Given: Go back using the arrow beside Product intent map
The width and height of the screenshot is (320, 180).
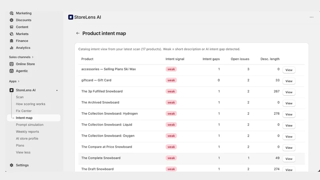Looking at the screenshot, I should 78,33.
